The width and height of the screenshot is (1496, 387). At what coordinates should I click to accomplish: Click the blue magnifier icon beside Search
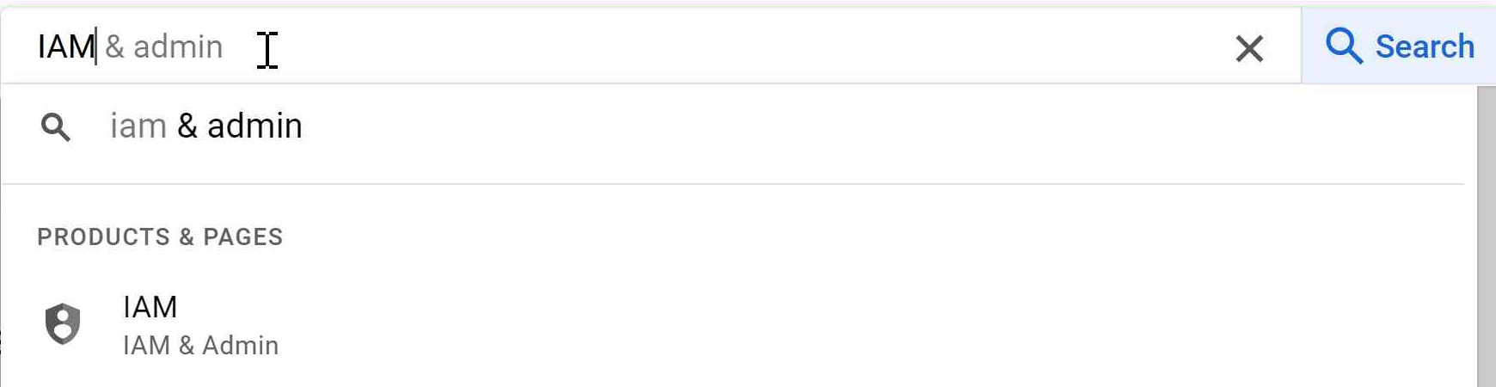click(1343, 46)
